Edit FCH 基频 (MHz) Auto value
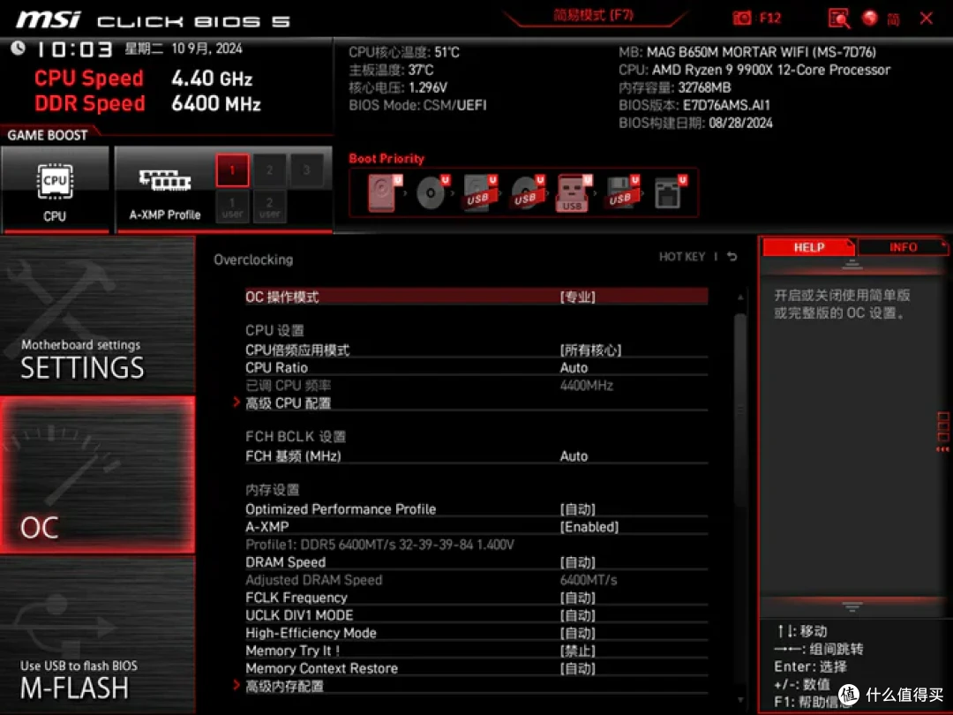This screenshot has width=953, height=715. (574, 456)
